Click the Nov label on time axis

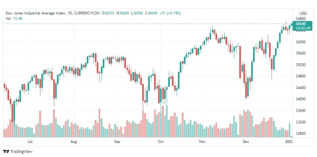tap(202, 142)
